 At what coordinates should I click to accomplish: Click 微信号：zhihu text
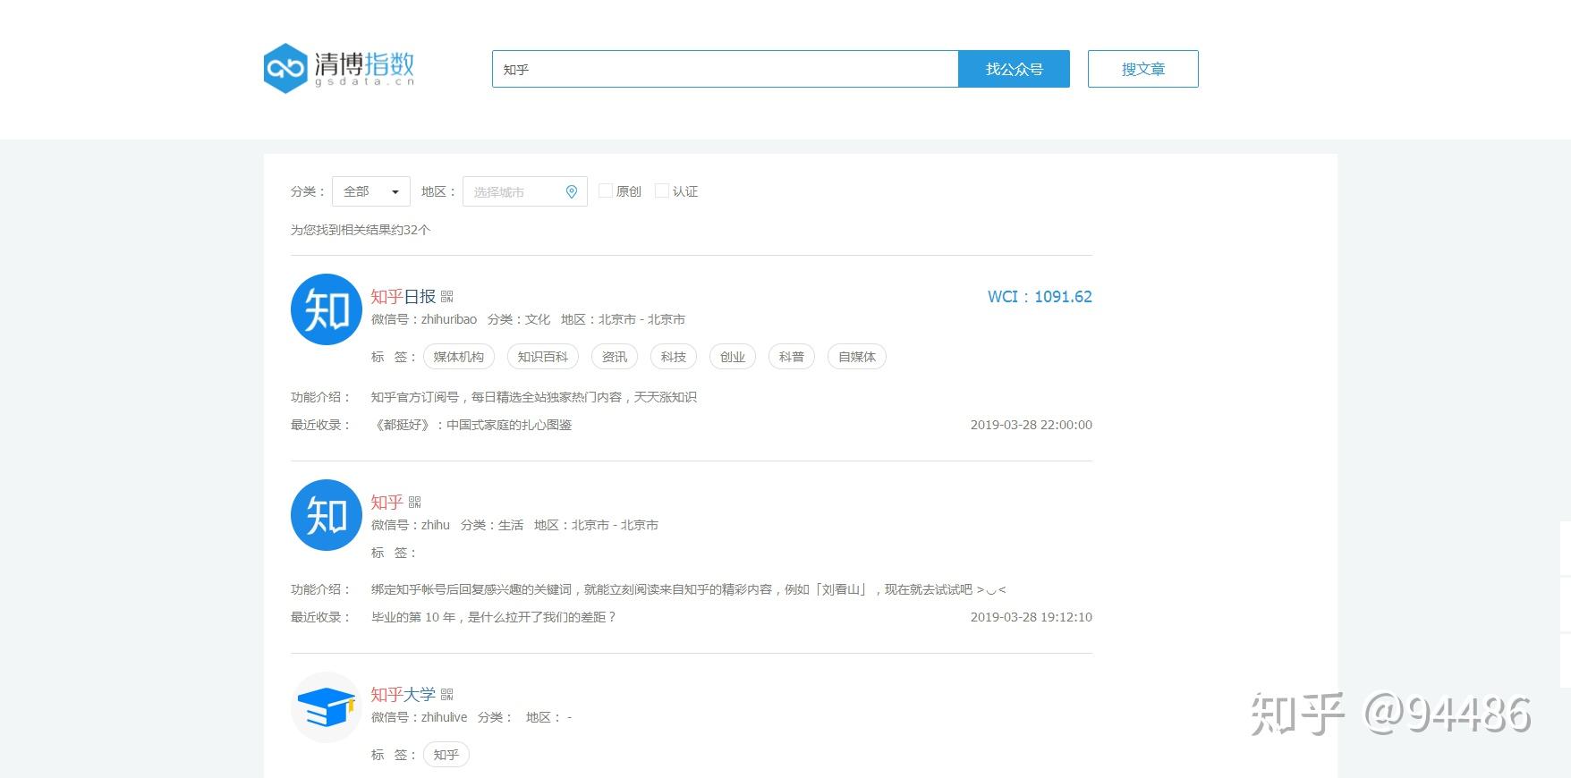pos(411,525)
